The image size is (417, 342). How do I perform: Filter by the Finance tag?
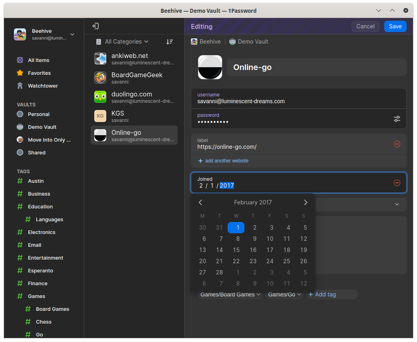38,284
